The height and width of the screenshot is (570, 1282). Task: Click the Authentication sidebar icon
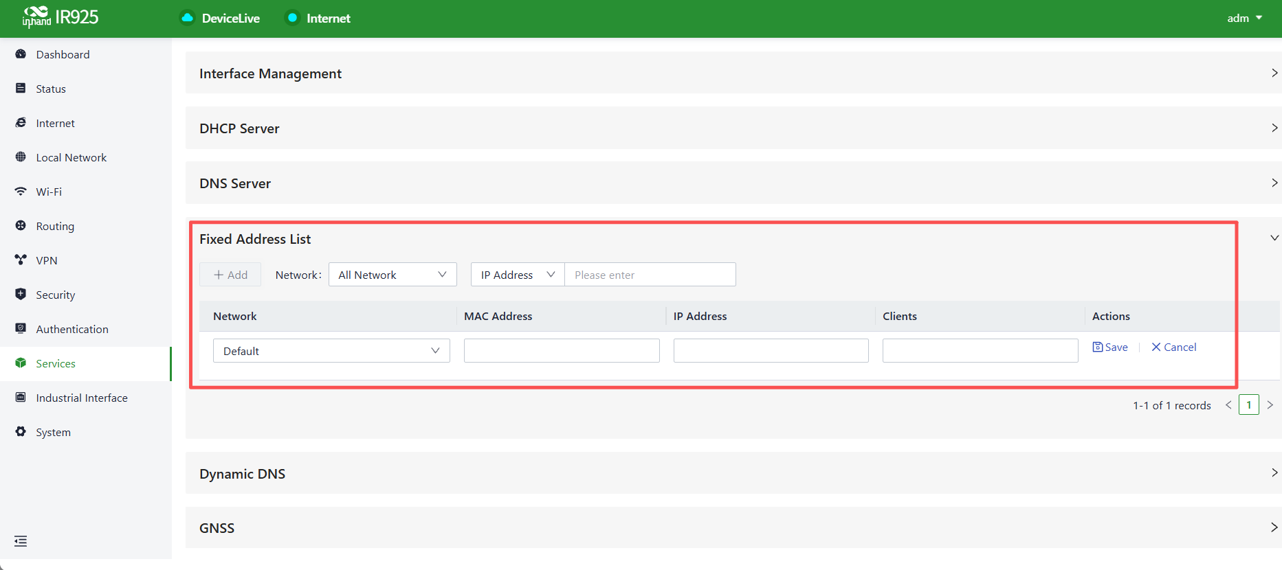click(21, 329)
